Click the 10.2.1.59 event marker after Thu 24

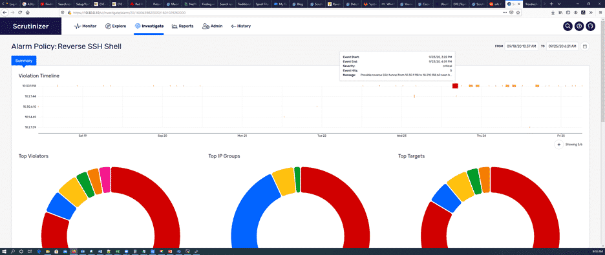[x=530, y=127]
